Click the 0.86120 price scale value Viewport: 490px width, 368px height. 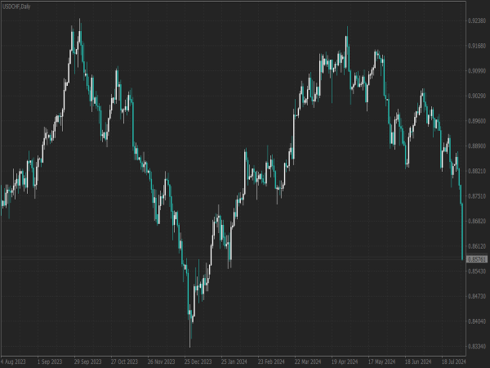click(477, 247)
